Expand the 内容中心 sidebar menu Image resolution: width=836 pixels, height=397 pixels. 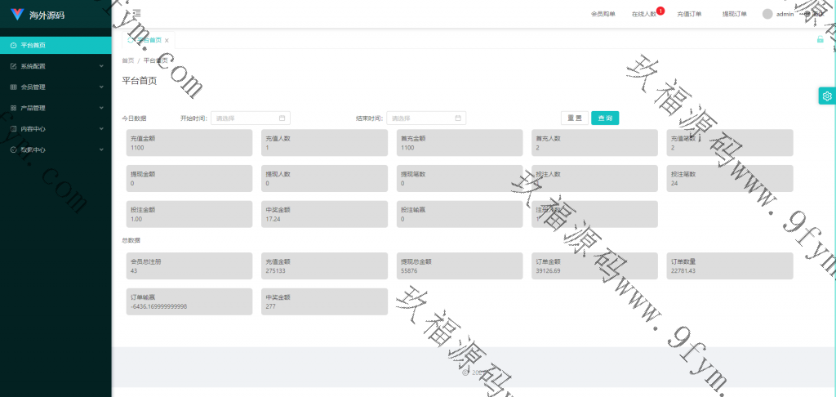[x=55, y=128]
